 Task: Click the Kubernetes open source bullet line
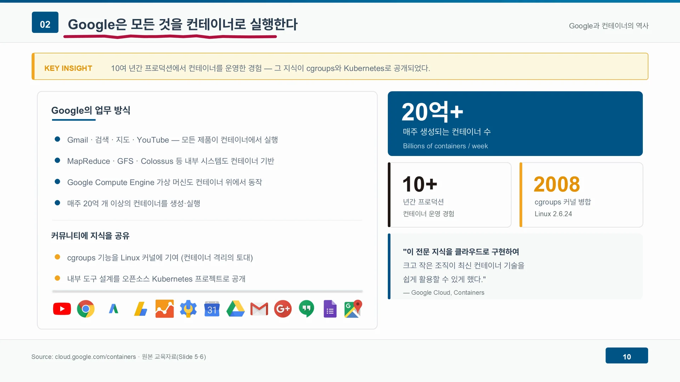point(156,279)
